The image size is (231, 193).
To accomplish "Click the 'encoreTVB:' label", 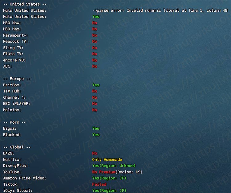I will pos(14,60).
